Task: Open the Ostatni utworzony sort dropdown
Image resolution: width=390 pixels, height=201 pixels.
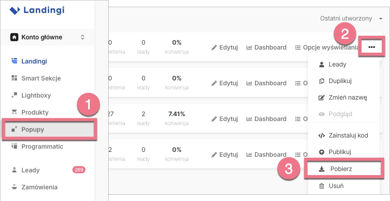Action: [x=352, y=18]
